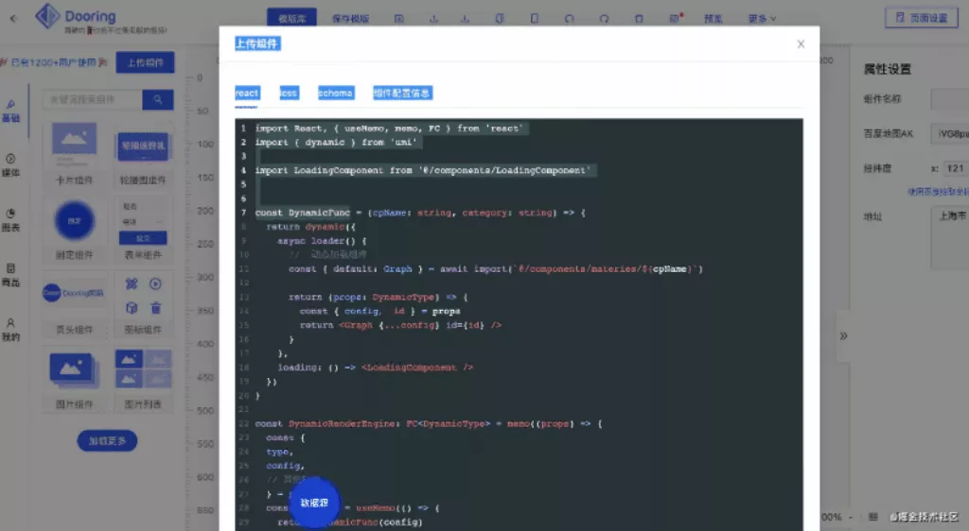Select the schema tab

tap(335, 93)
